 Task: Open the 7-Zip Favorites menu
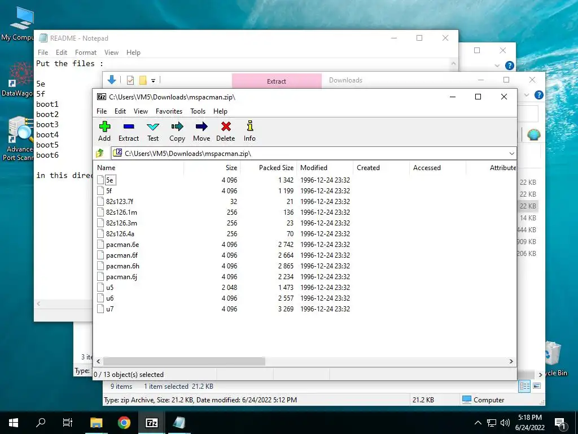(169, 111)
